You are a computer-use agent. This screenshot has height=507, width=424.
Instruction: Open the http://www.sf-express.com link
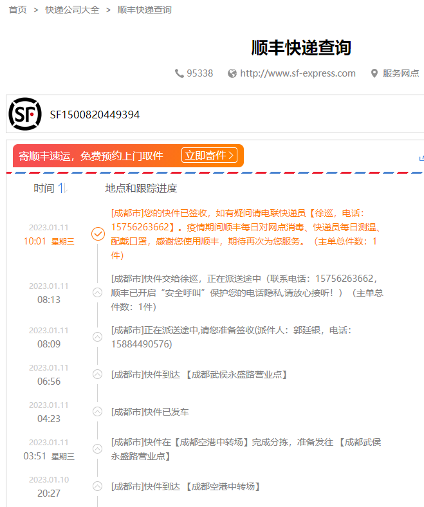[297, 73]
